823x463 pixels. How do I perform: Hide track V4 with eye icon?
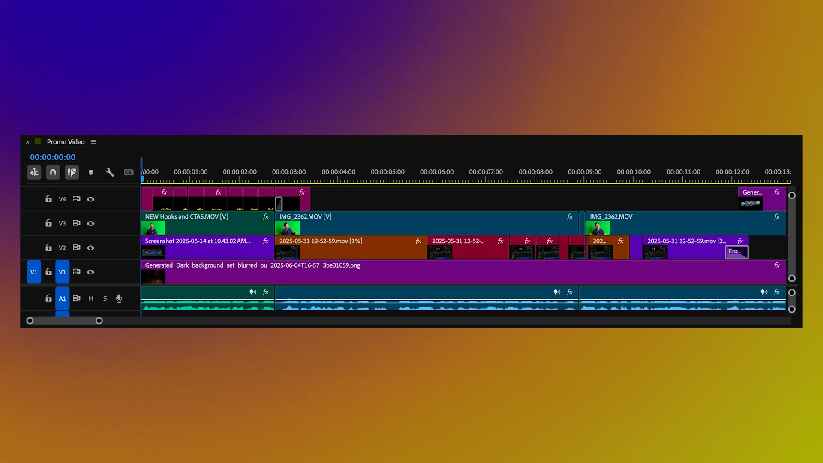90,199
